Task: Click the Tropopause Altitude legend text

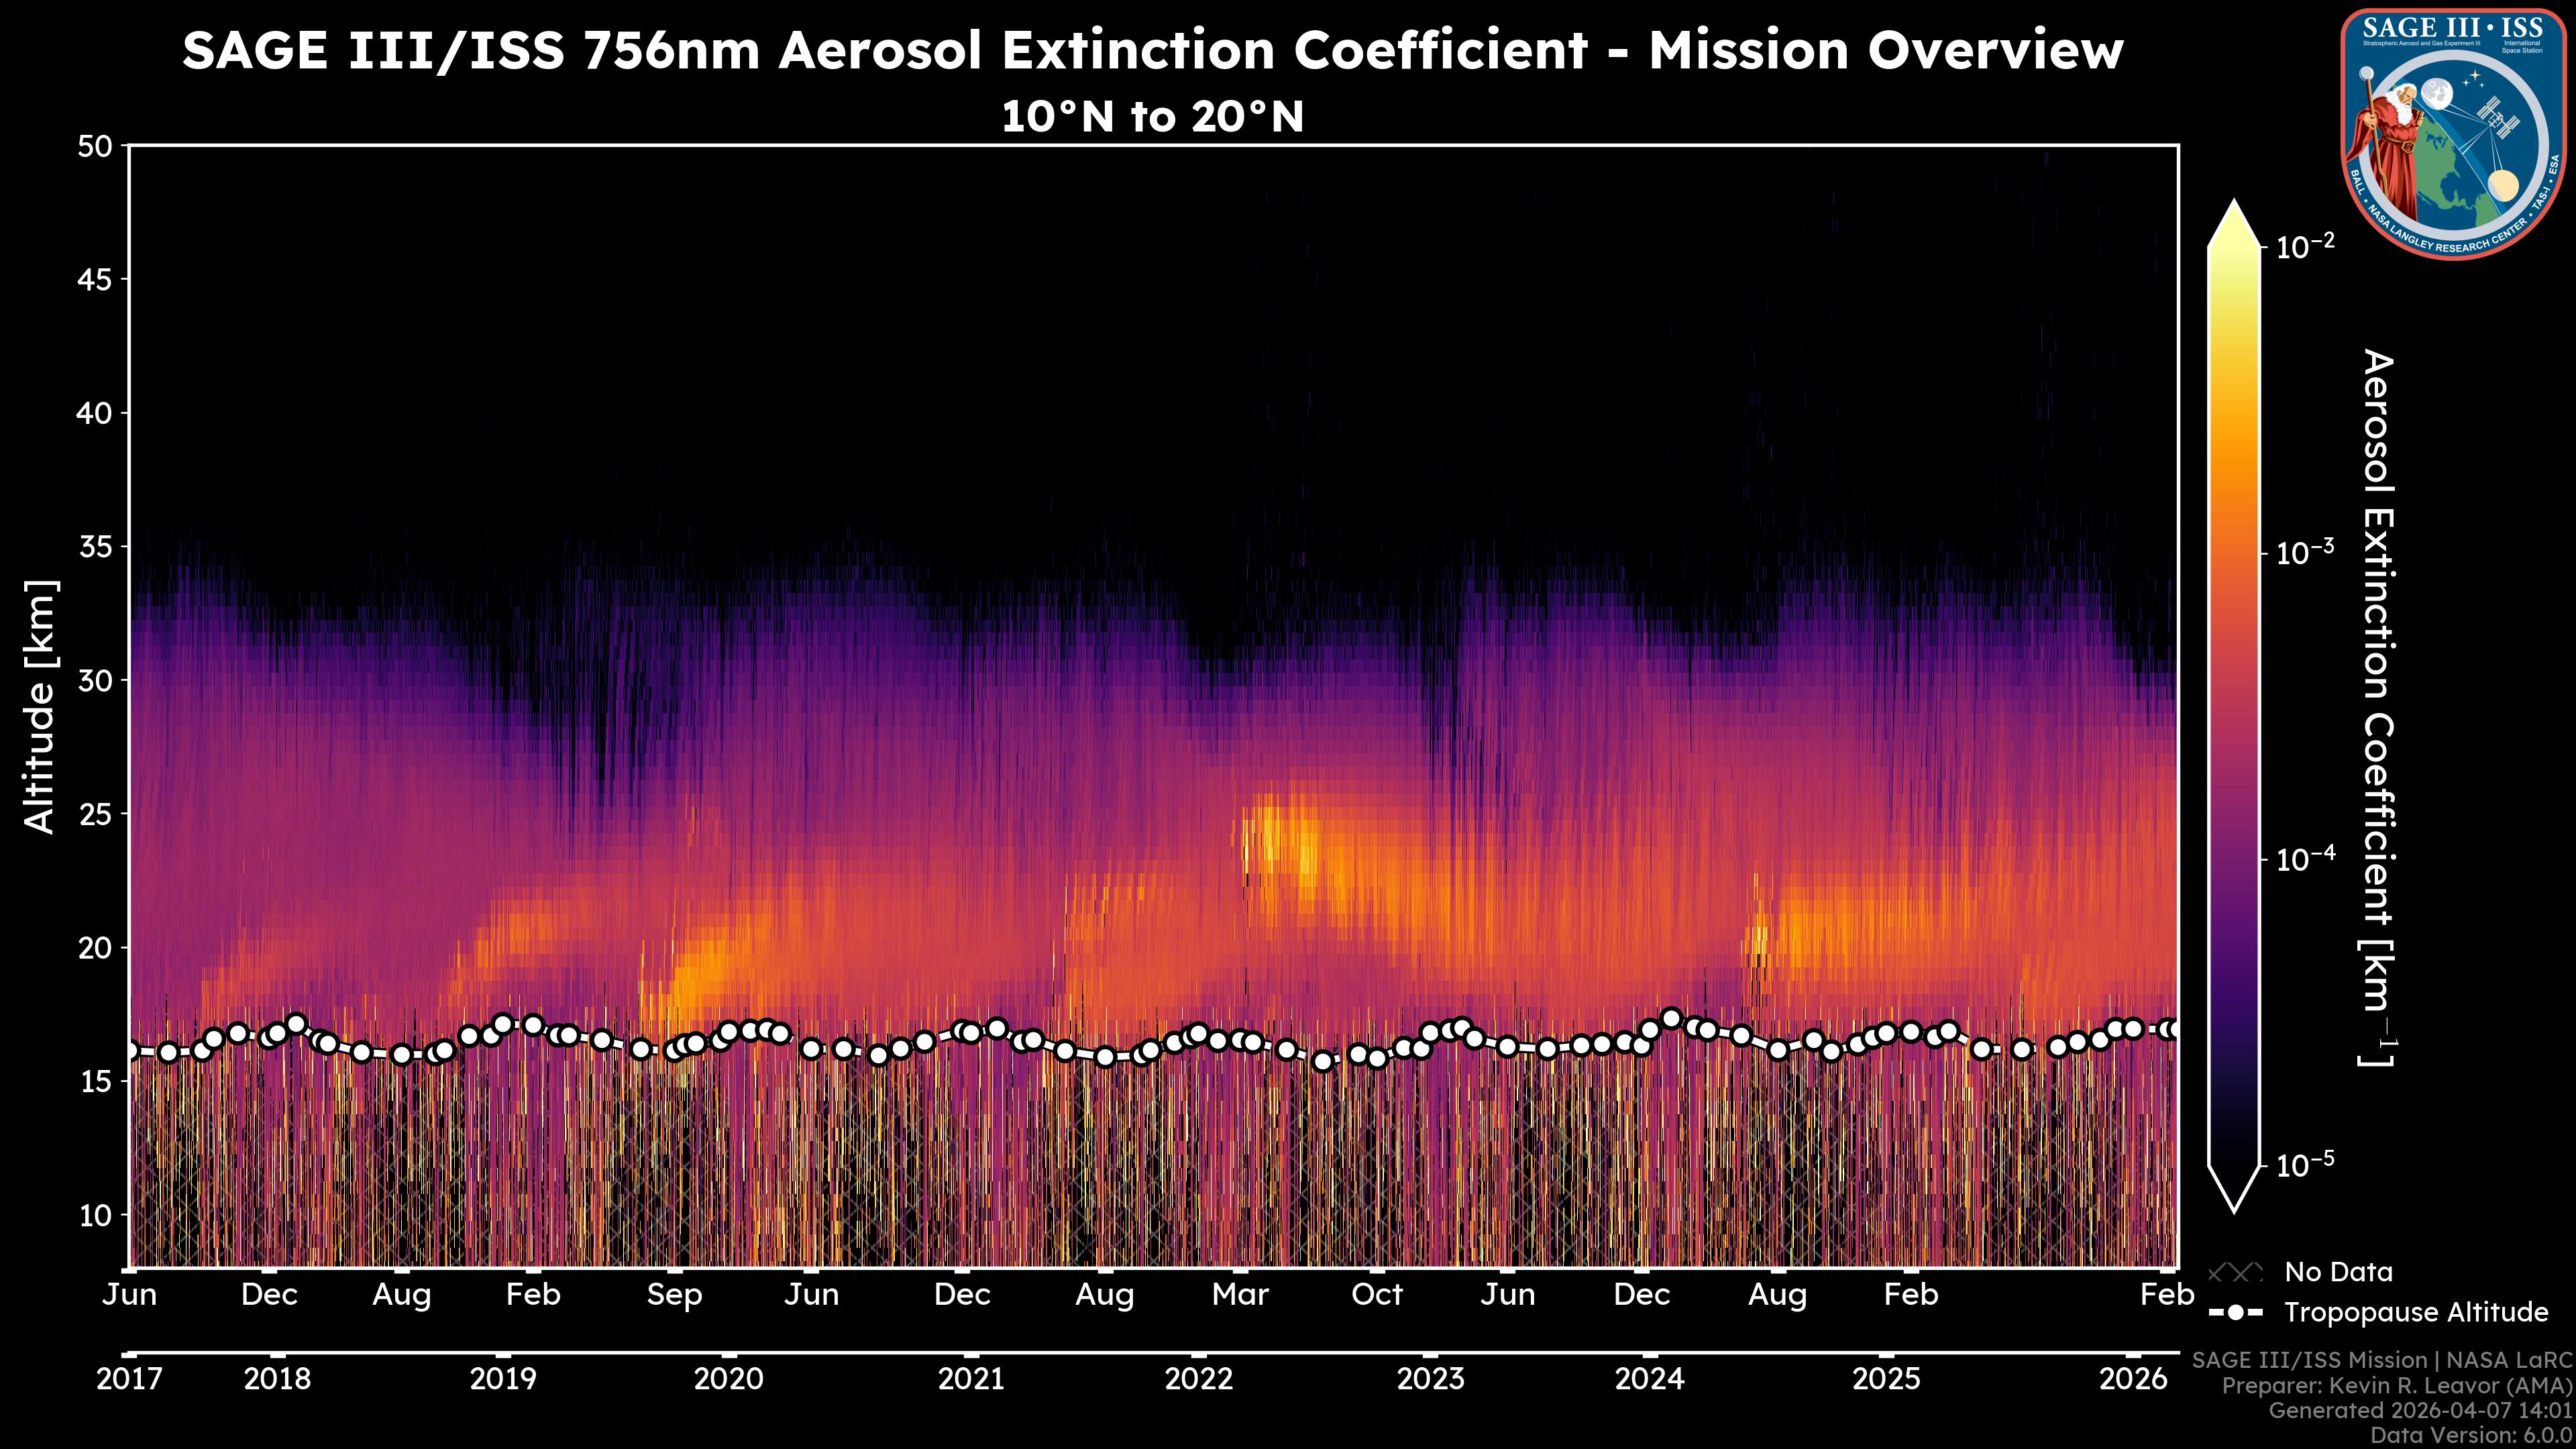Action: [x=2416, y=1312]
